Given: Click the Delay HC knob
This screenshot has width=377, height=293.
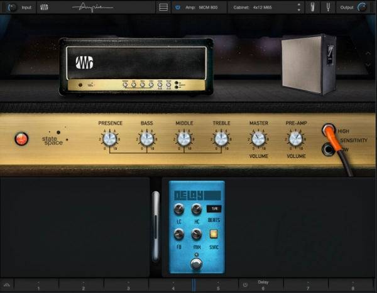Looking at the screenshot, I should tap(197, 209).
